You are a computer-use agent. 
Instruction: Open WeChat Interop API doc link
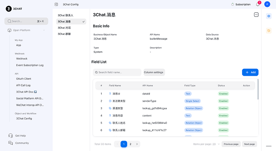(30, 105)
